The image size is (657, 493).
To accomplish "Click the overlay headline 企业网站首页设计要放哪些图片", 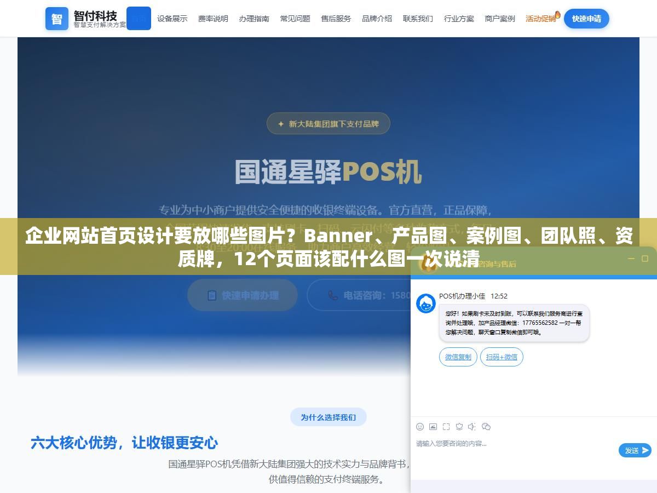I will pyautogui.click(x=328, y=246).
